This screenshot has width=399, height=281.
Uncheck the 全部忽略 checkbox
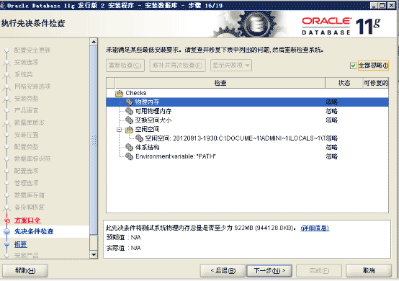(x=353, y=66)
